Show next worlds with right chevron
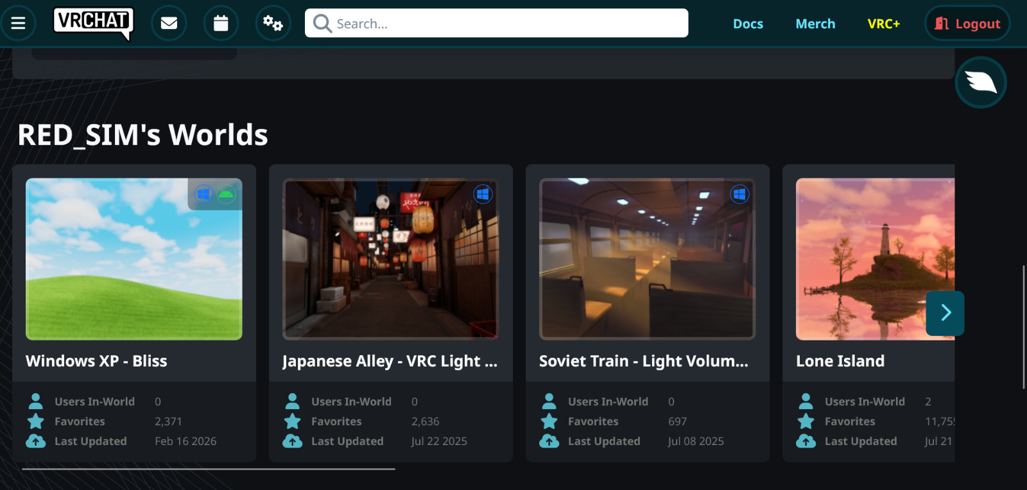1027x490 pixels. (945, 313)
